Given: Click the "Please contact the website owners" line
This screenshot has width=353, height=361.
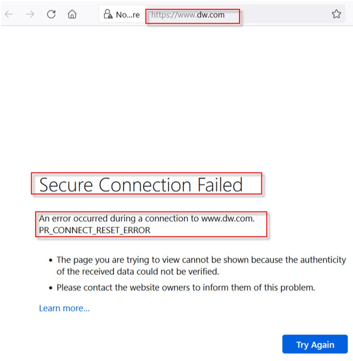Looking at the screenshot, I should click(185, 288).
